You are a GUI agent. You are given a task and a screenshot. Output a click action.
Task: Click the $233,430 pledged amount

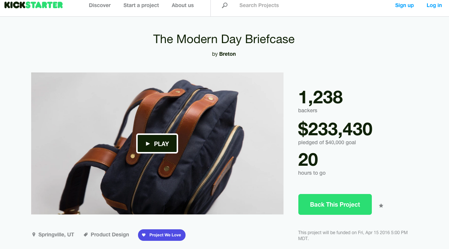coord(335,129)
